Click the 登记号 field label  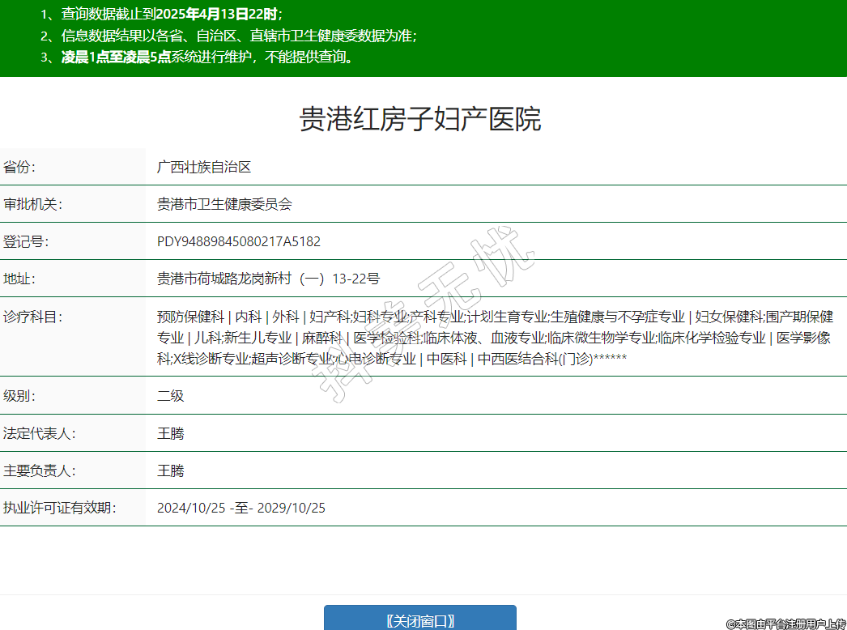pyautogui.click(x=27, y=241)
